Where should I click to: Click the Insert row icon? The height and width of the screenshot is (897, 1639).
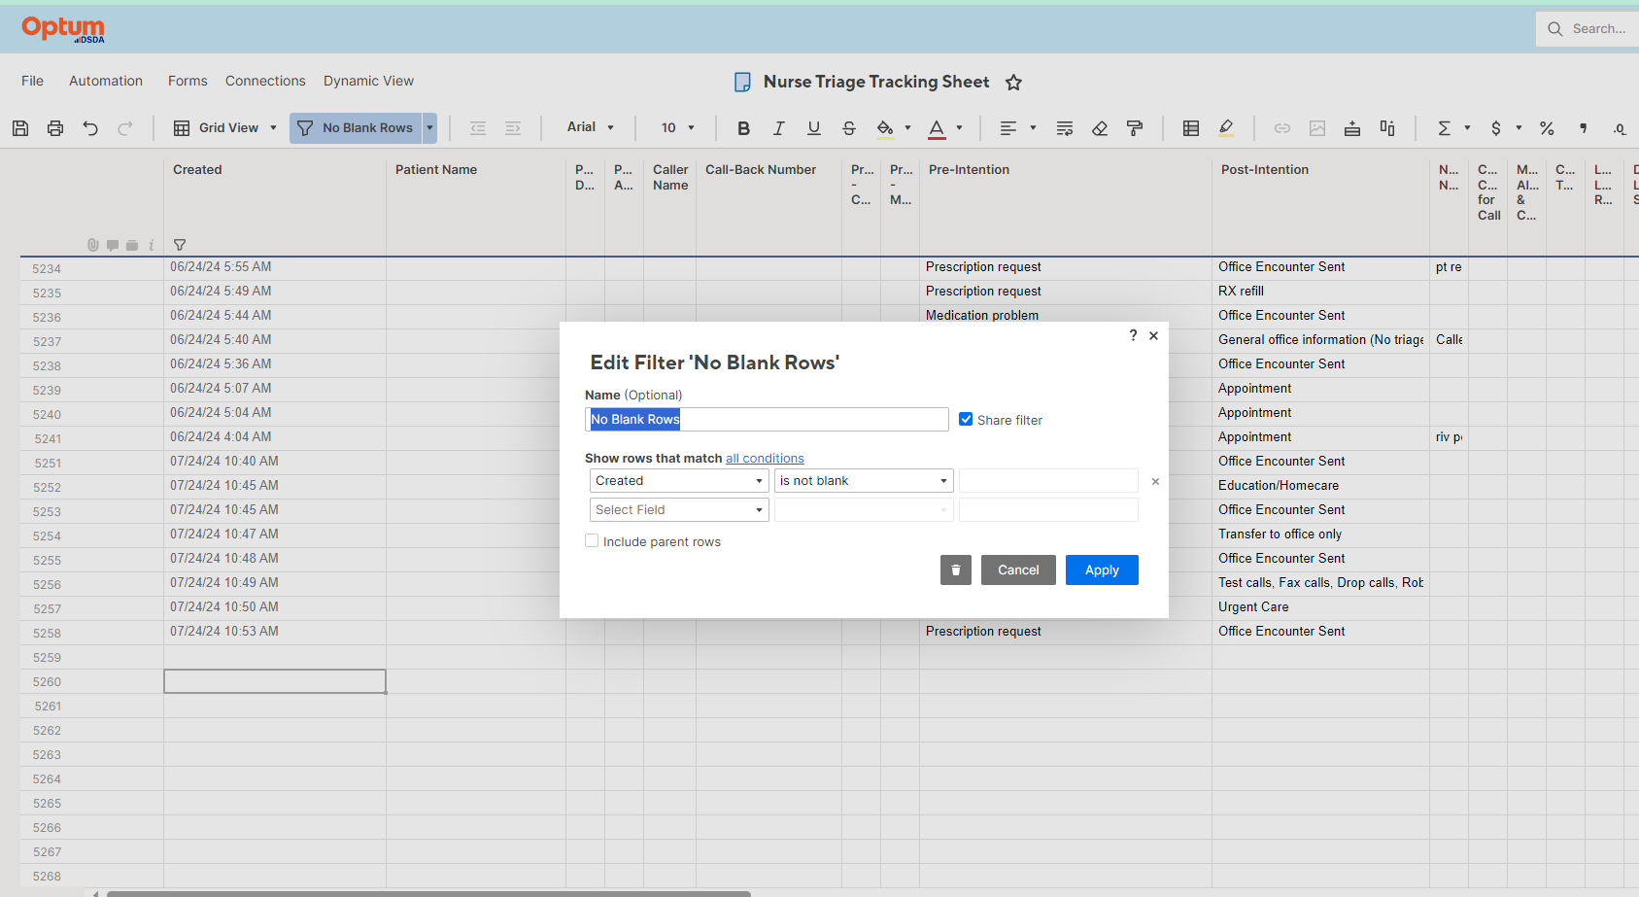pyautogui.click(x=1352, y=128)
